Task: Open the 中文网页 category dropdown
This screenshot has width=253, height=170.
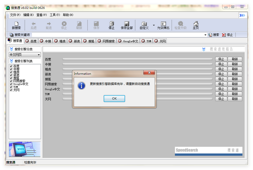Action: [x=39, y=54]
